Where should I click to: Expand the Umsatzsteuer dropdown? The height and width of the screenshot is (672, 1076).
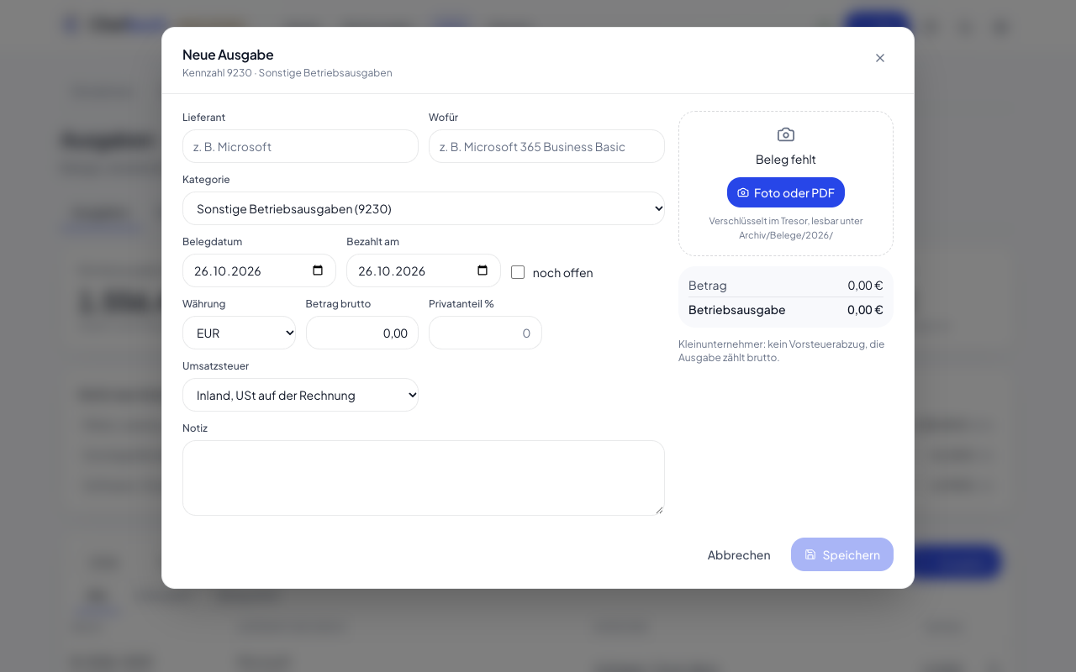click(300, 395)
